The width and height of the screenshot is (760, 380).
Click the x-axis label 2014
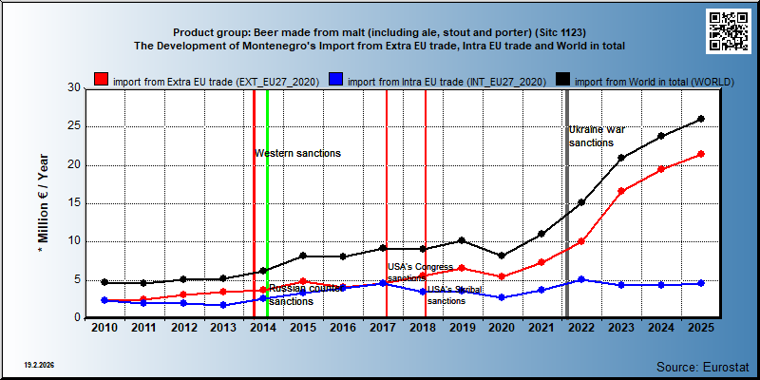tap(263, 328)
